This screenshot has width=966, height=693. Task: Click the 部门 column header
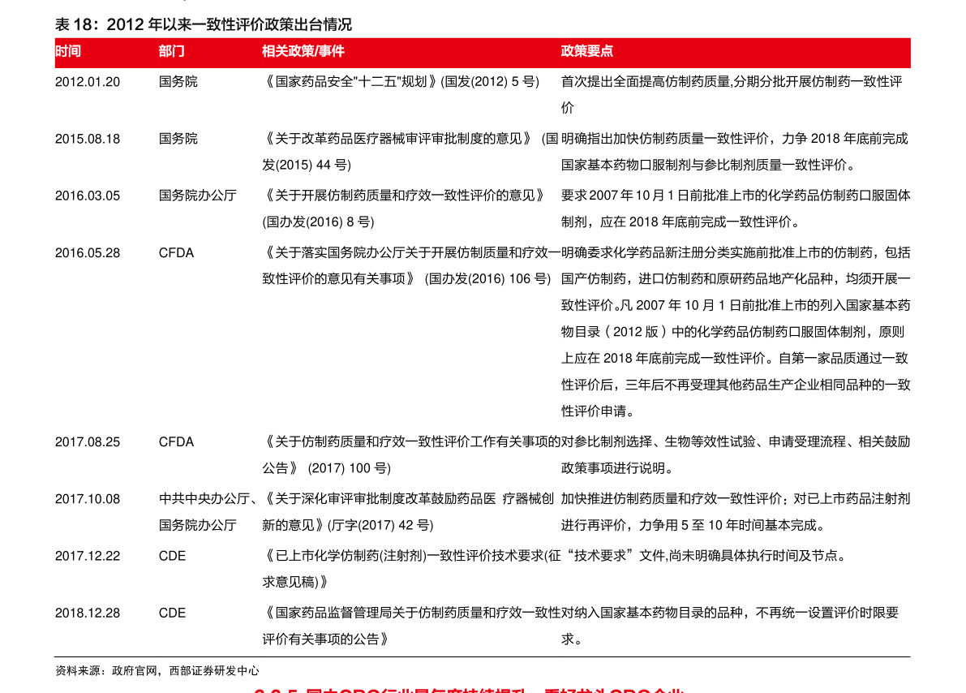[x=171, y=51]
